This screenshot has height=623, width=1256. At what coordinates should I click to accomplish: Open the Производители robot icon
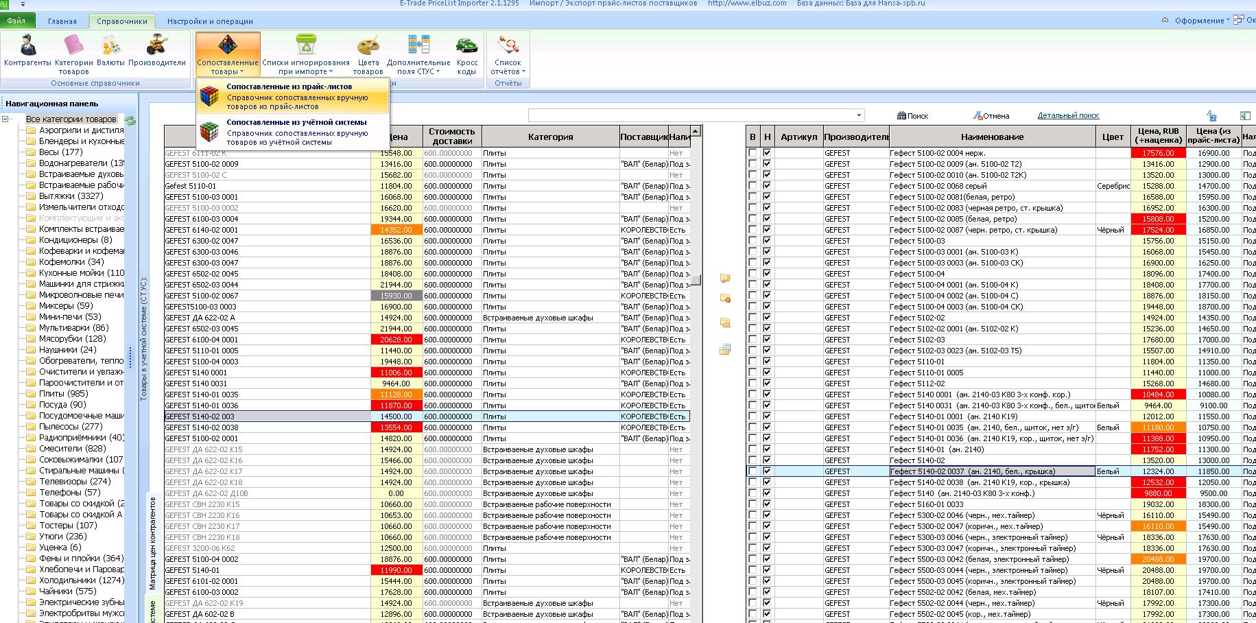click(157, 53)
